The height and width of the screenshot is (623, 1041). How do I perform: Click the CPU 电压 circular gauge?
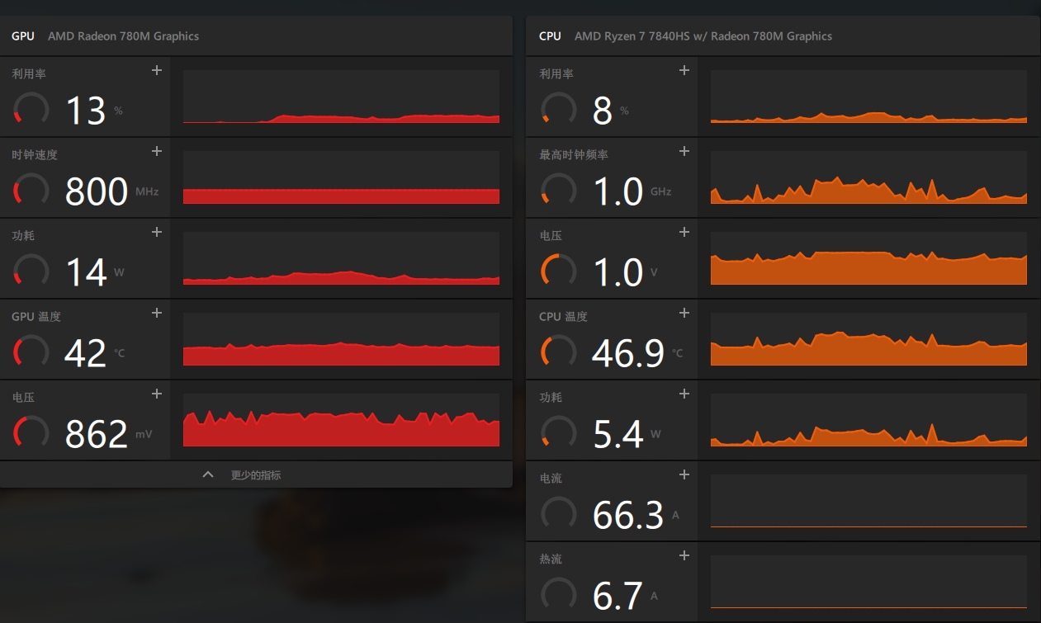click(x=558, y=271)
